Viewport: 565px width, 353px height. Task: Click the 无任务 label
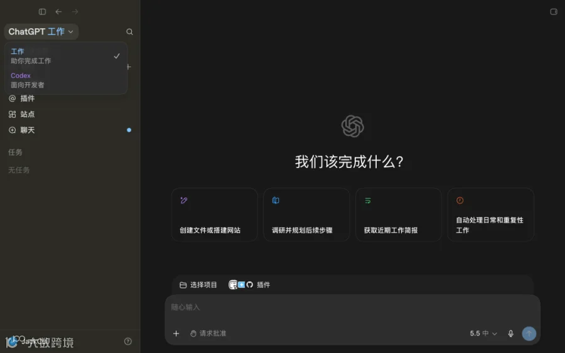(19, 170)
